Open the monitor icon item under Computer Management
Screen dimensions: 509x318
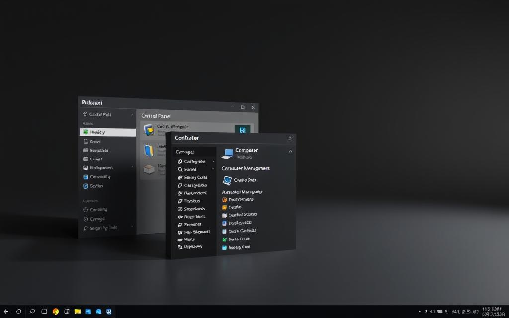[x=227, y=180]
